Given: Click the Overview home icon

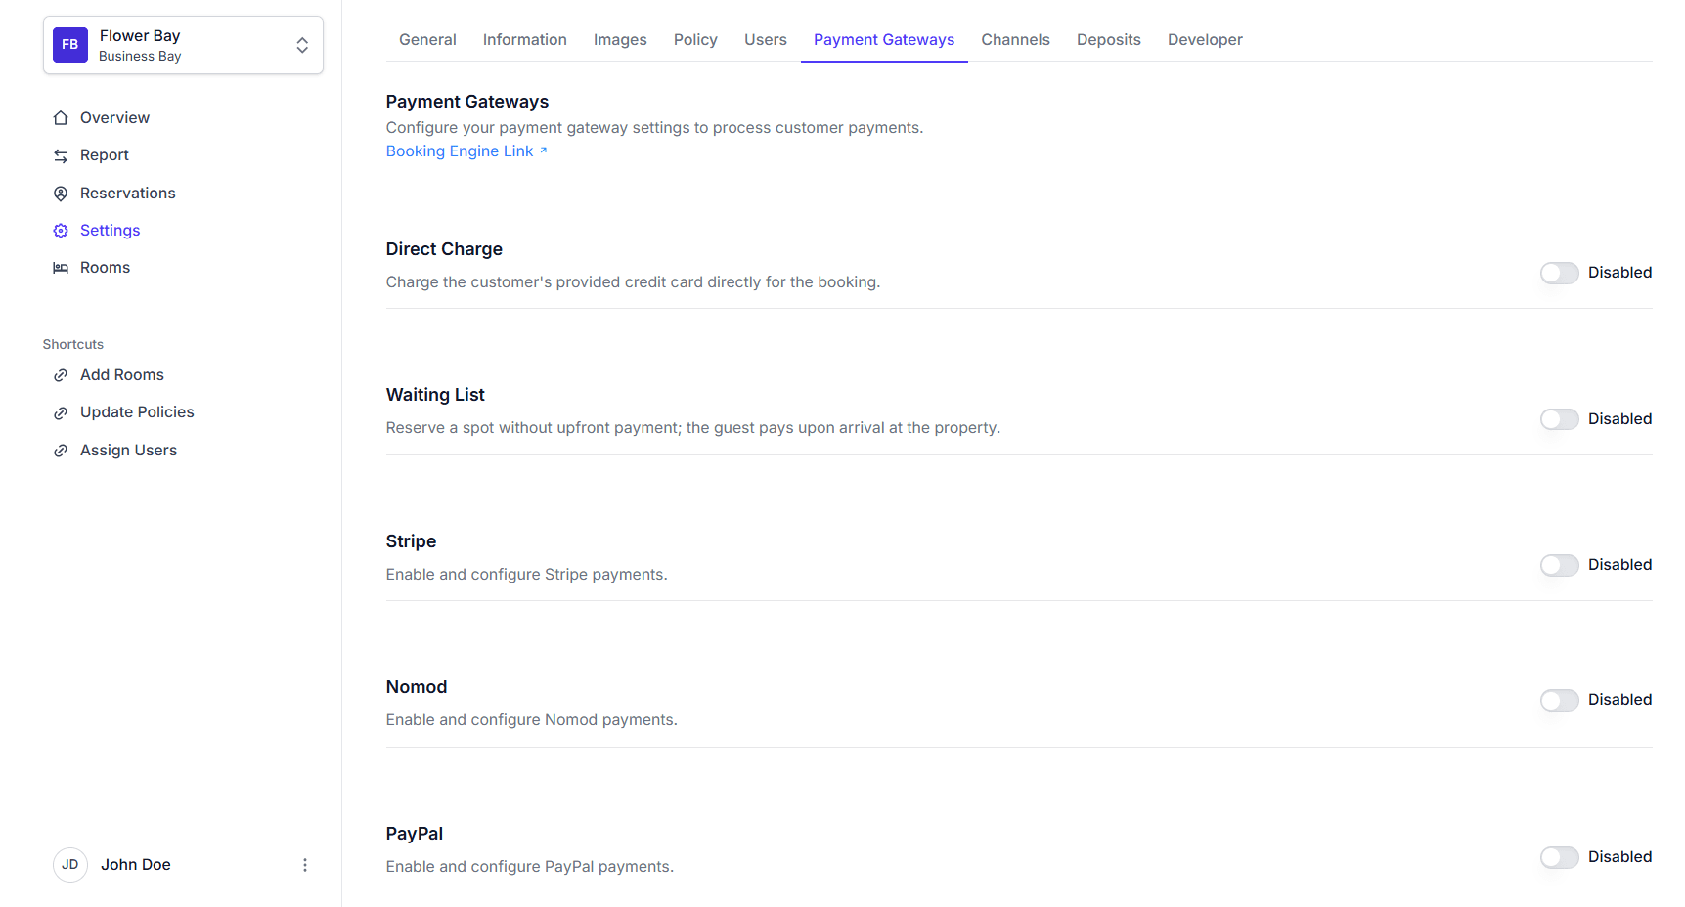Looking at the screenshot, I should tap(61, 118).
